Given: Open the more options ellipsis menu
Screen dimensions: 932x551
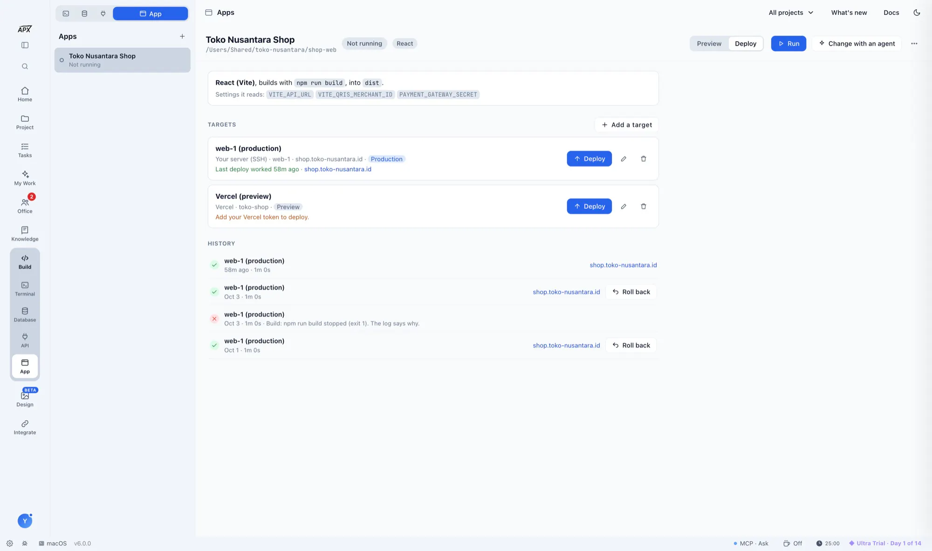Looking at the screenshot, I should [x=914, y=43].
